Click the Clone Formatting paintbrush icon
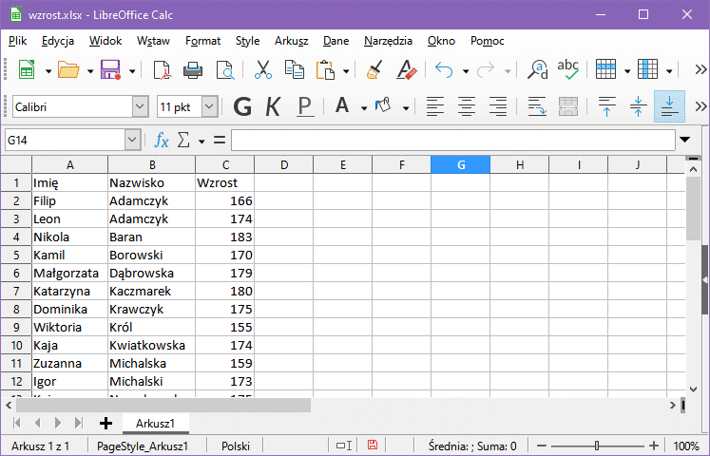The width and height of the screenshot is (710, 456). tap(374, 70)
